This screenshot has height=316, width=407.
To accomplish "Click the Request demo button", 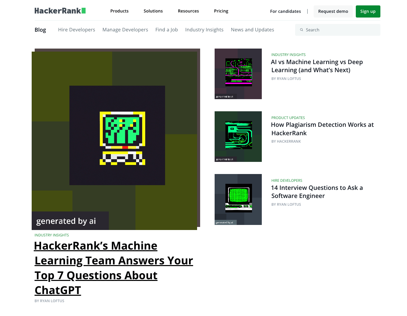I will coord(333,11).
